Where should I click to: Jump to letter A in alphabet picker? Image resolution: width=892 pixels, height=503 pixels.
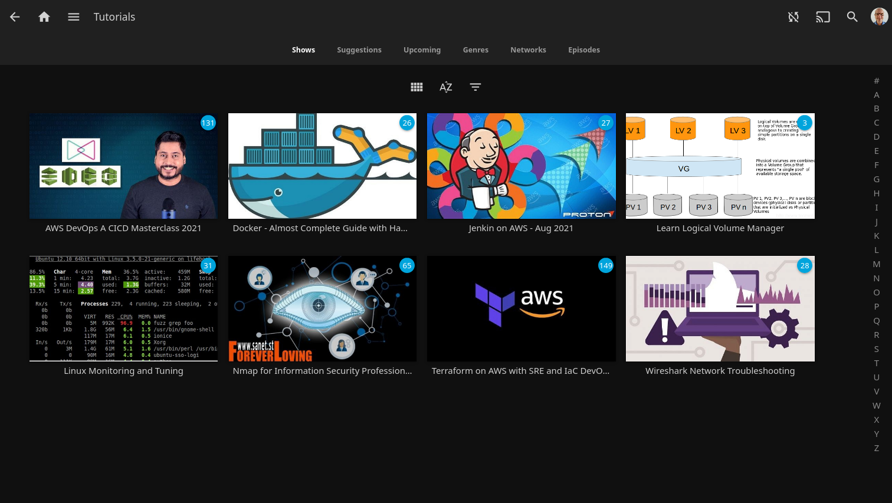click(877, 95)
